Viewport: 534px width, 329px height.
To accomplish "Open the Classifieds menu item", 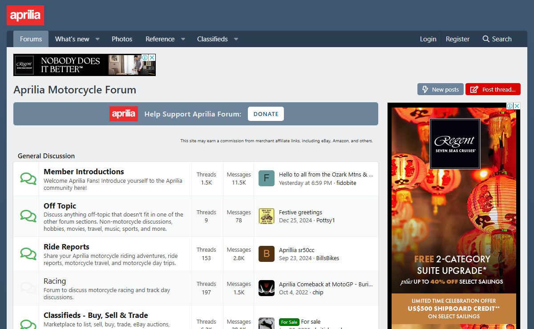I will tap(212, 39).
